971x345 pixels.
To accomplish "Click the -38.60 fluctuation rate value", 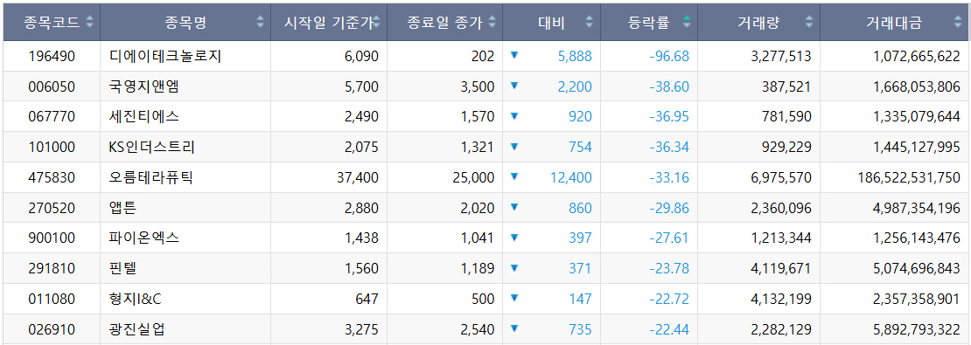I will 669,86.
